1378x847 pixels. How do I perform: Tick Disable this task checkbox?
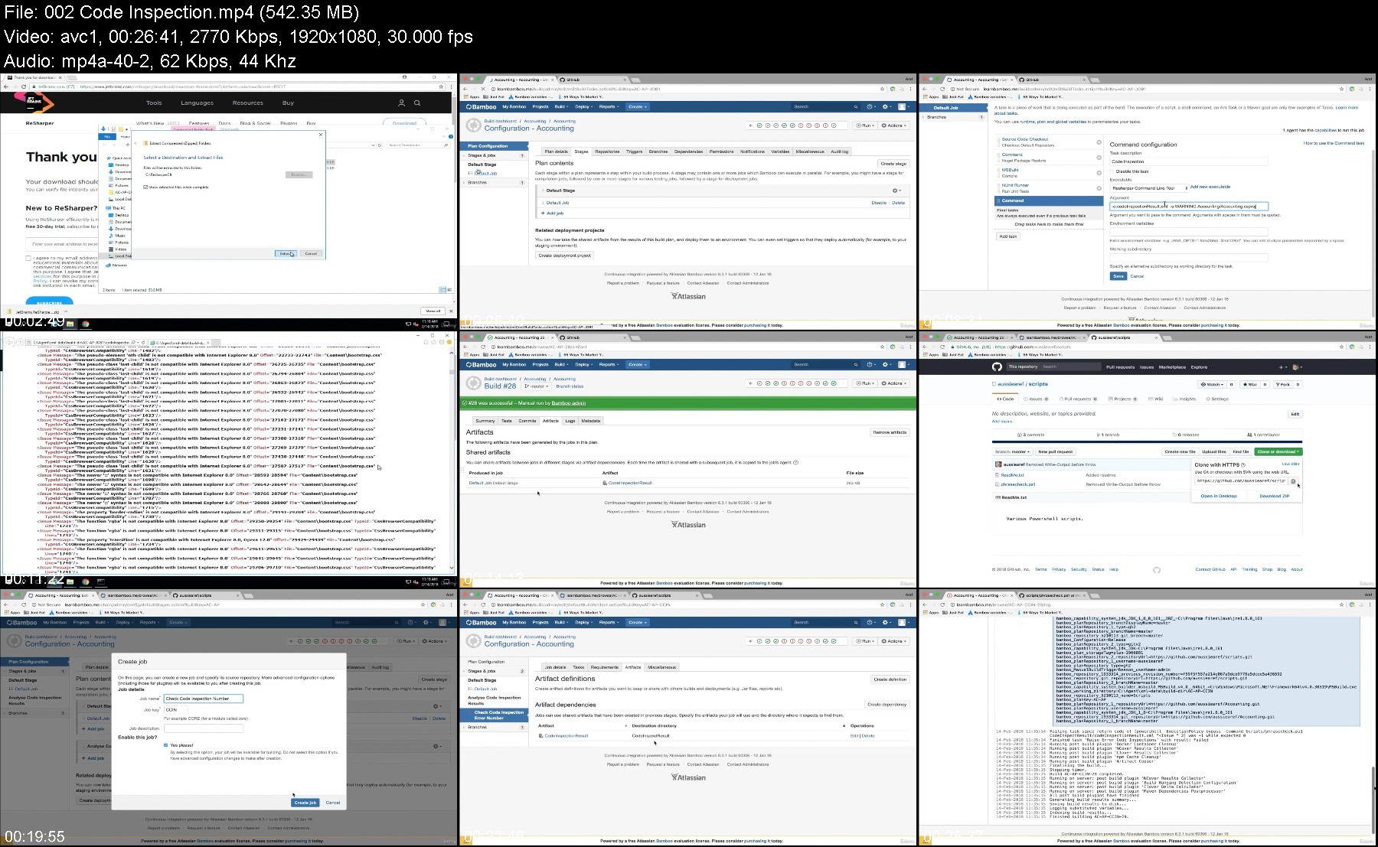pos(1112,171)
